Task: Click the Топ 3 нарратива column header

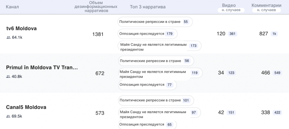Action: point(148,7)
